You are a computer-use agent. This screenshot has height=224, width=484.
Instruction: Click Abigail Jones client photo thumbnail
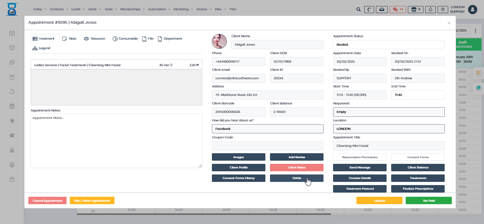click(219, 41)
